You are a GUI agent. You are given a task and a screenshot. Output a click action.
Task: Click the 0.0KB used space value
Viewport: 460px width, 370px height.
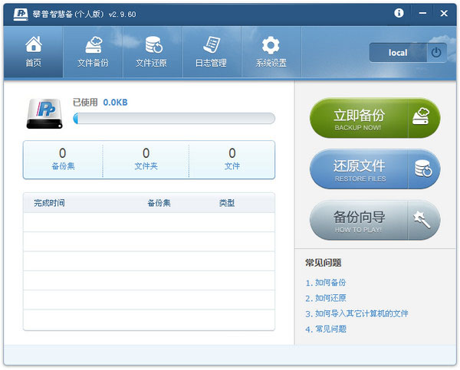[115, 103]
